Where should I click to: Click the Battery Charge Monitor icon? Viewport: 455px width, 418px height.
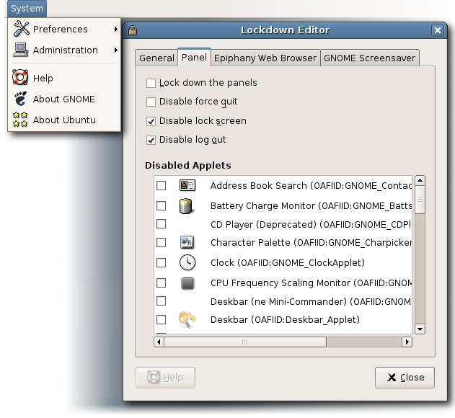187,205
